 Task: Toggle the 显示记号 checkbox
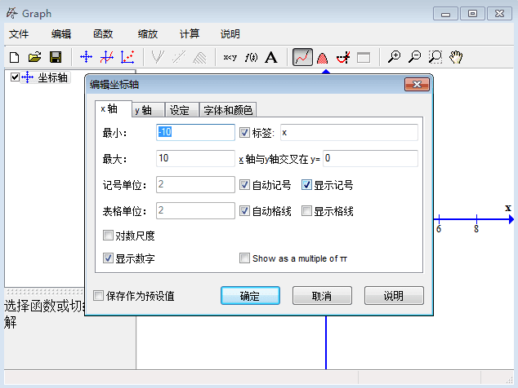pyautogui.click(x=307, y=185)
